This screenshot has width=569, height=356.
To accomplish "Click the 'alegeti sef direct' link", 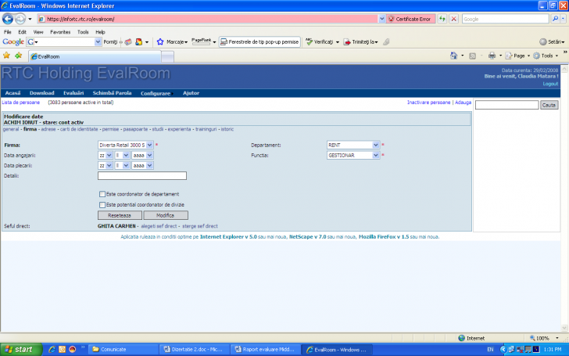I will click(x=159, y=225).
